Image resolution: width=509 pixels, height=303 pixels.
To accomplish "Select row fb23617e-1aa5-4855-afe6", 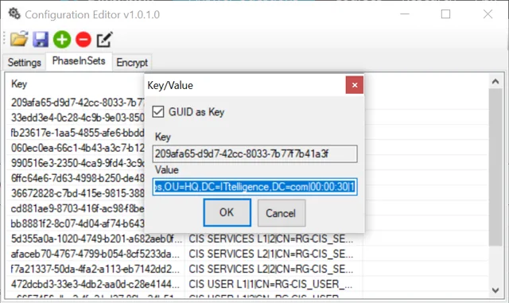I will coord(77,133).
